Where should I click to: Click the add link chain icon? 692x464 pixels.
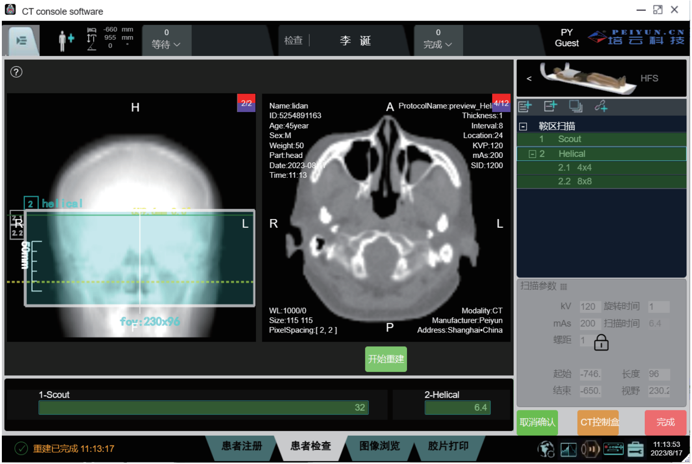point(601,107)
